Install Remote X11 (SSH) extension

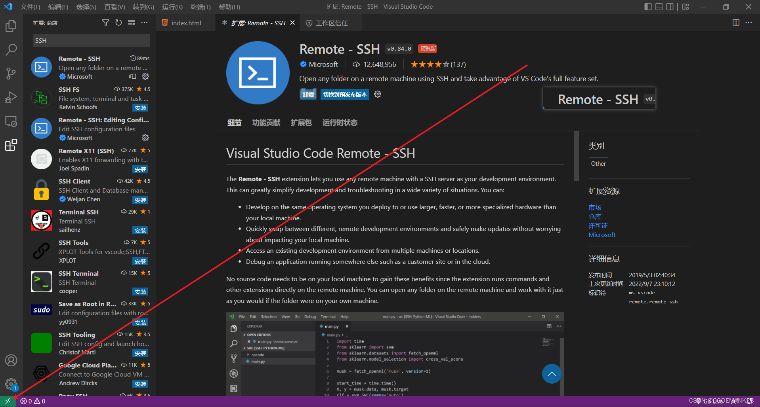[140, 169]
